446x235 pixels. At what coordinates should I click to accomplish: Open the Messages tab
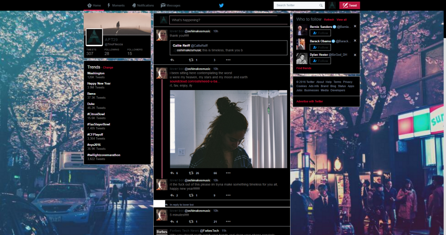point(170,5)
